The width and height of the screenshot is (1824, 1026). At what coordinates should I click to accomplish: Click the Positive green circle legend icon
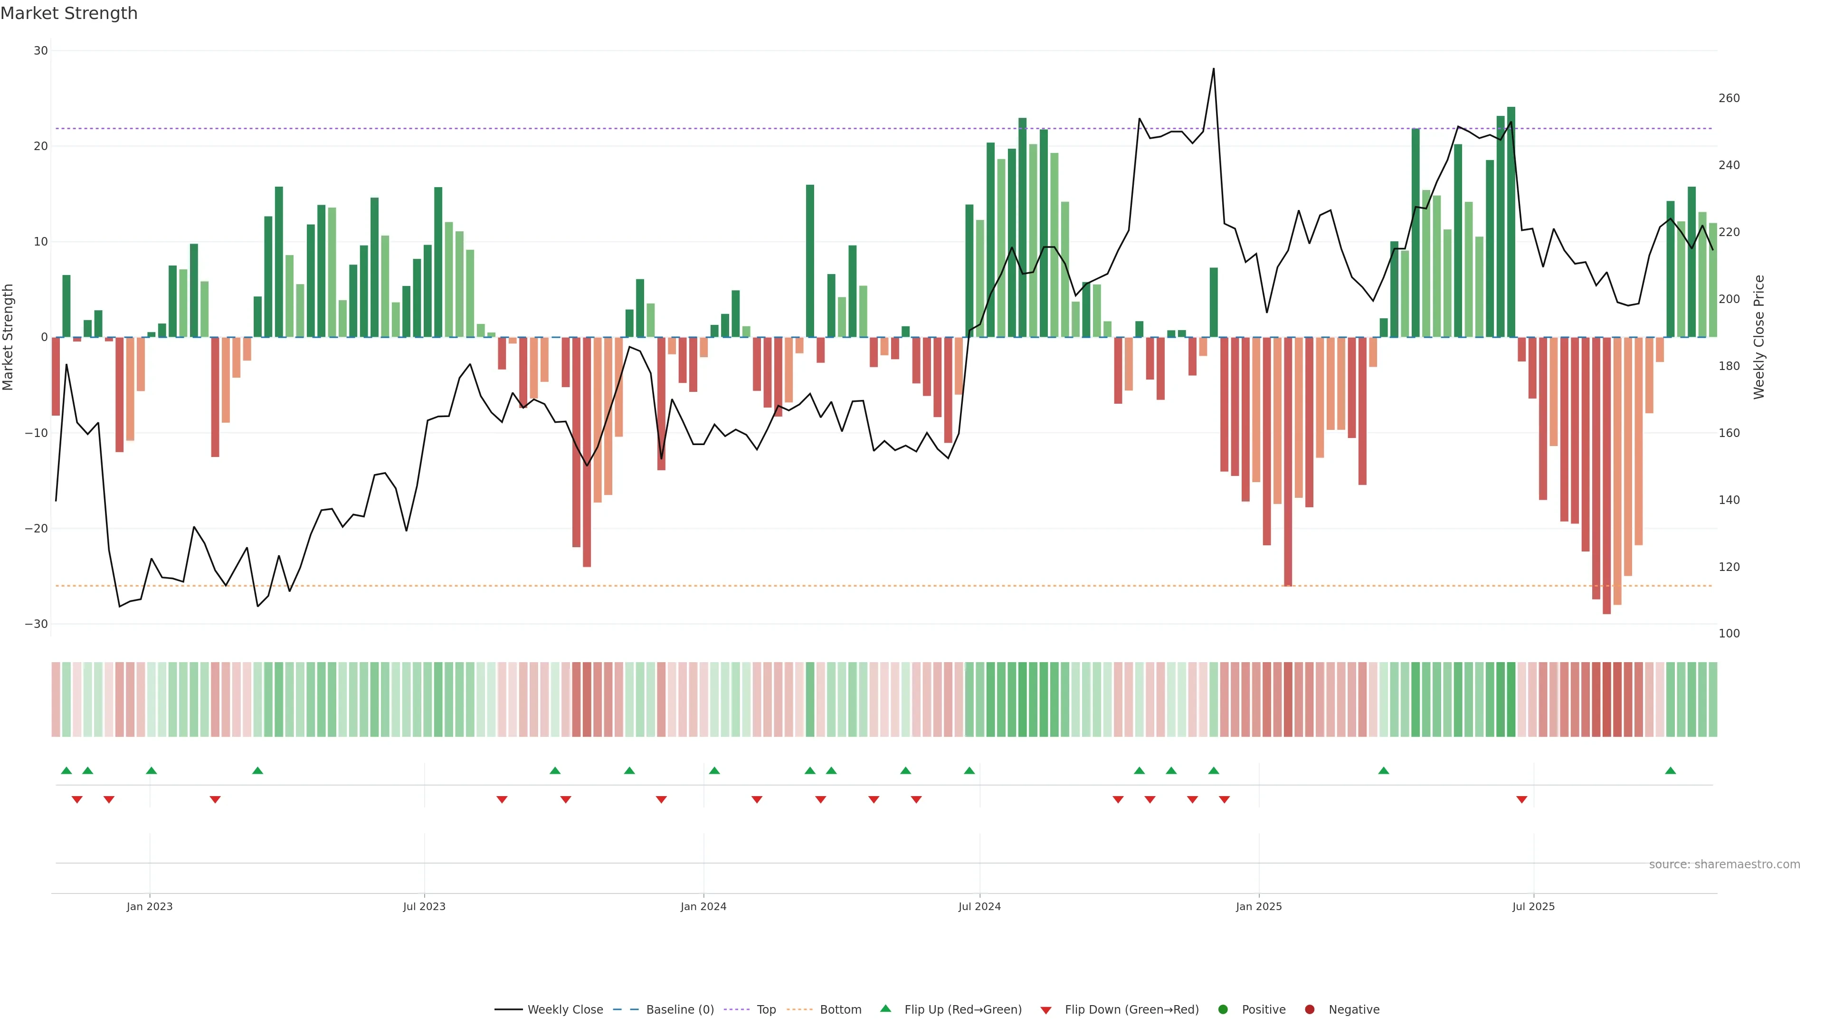coord(1223,1010)
